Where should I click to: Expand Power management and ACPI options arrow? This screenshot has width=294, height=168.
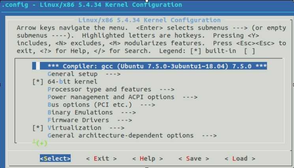coord(190,97)
